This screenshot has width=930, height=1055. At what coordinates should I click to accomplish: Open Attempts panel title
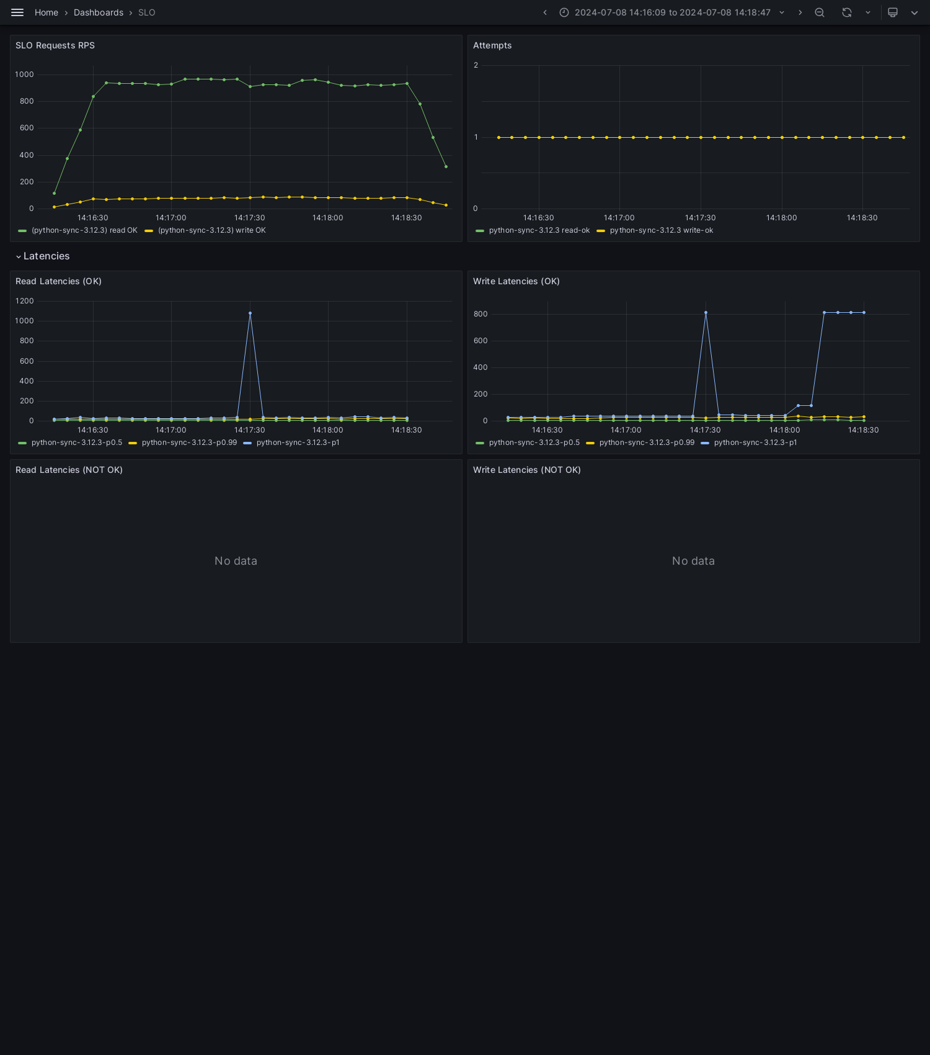[492, 45]
